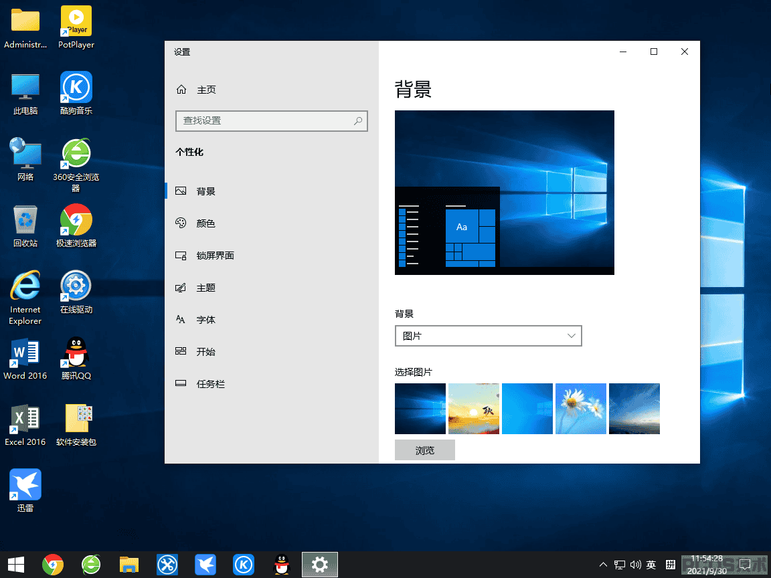Select the 回收站 recycle bin icon

pos(25,226)
